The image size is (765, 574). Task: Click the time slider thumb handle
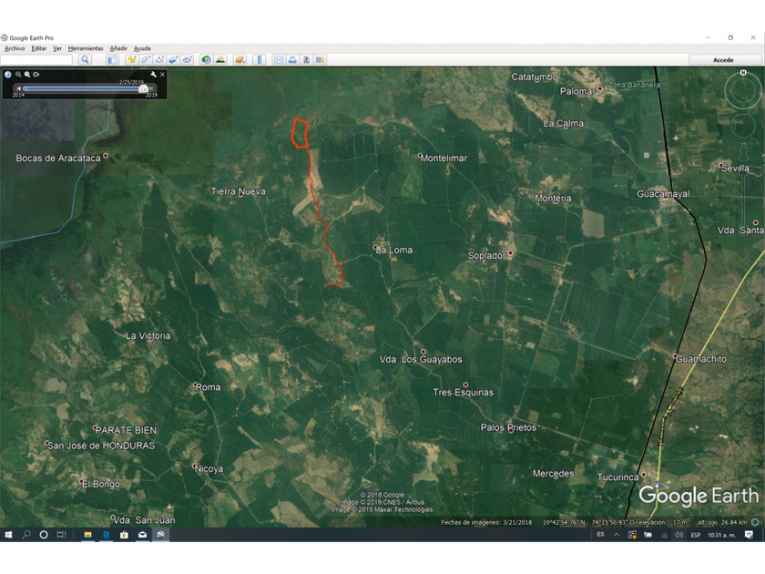coord(144,88)
